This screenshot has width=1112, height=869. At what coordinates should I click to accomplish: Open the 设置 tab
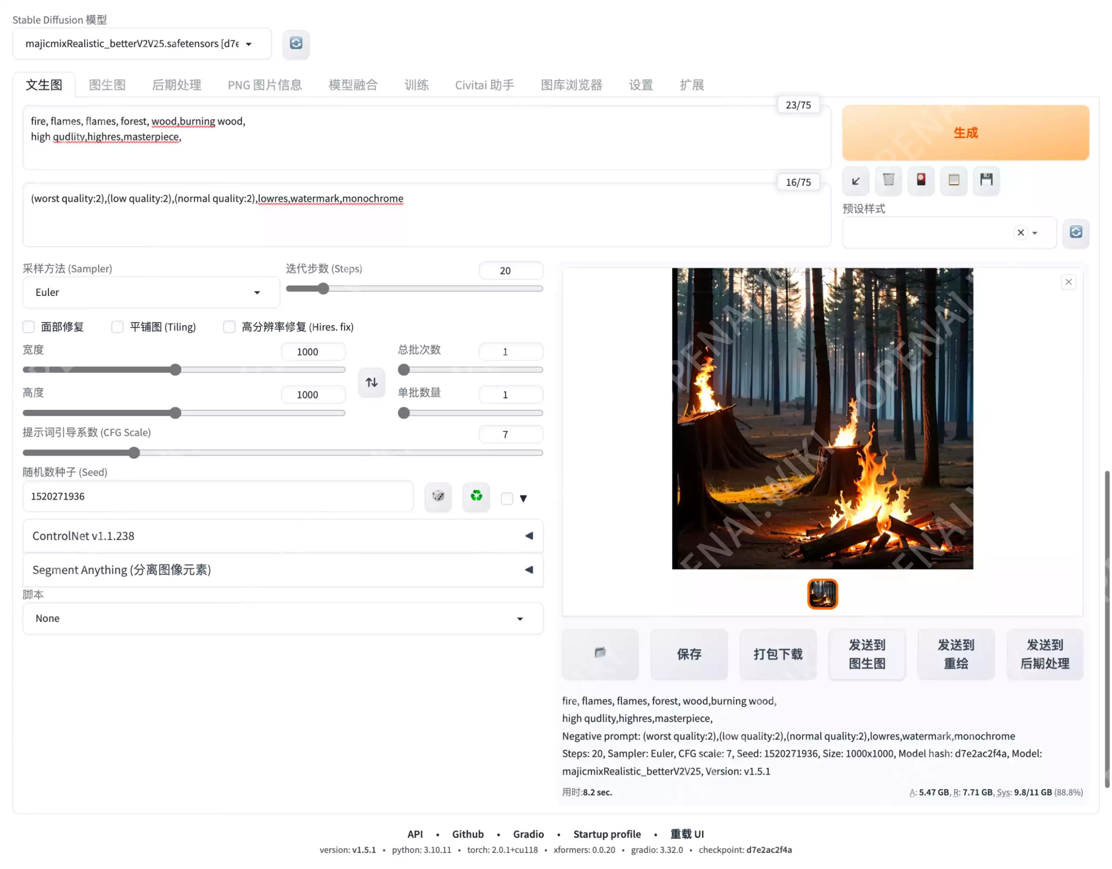[641, 85]
